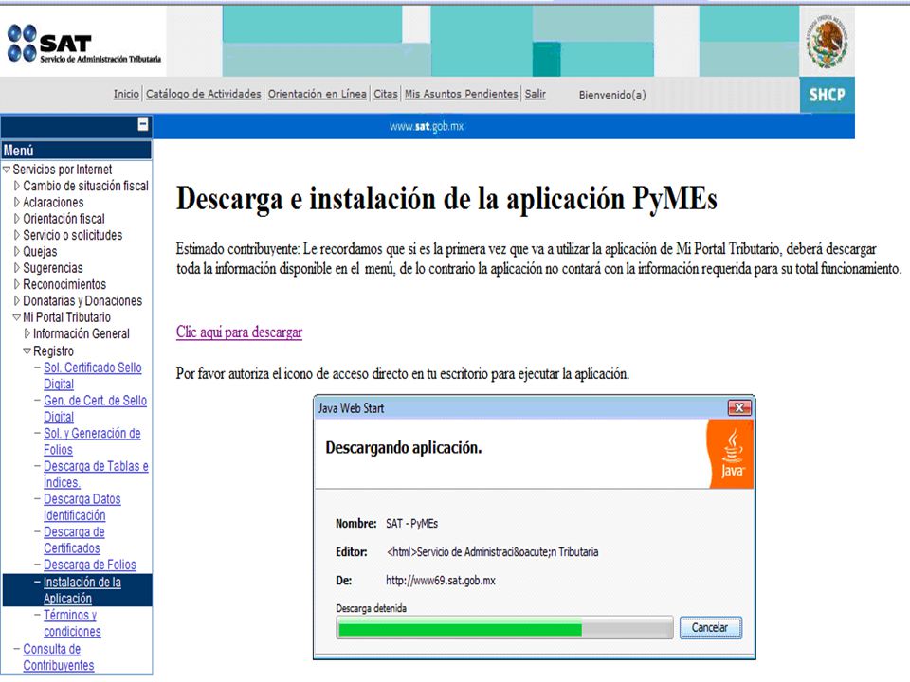Open Catálogo de Actividades
Image resolution: width=910 pixels, height=682 pixels.
(203, 94)
